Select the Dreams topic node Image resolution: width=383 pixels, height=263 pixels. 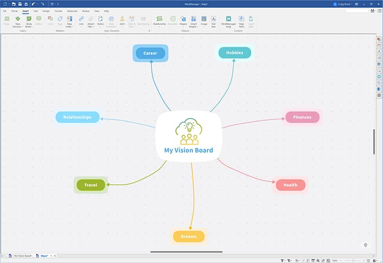[188, 236]
